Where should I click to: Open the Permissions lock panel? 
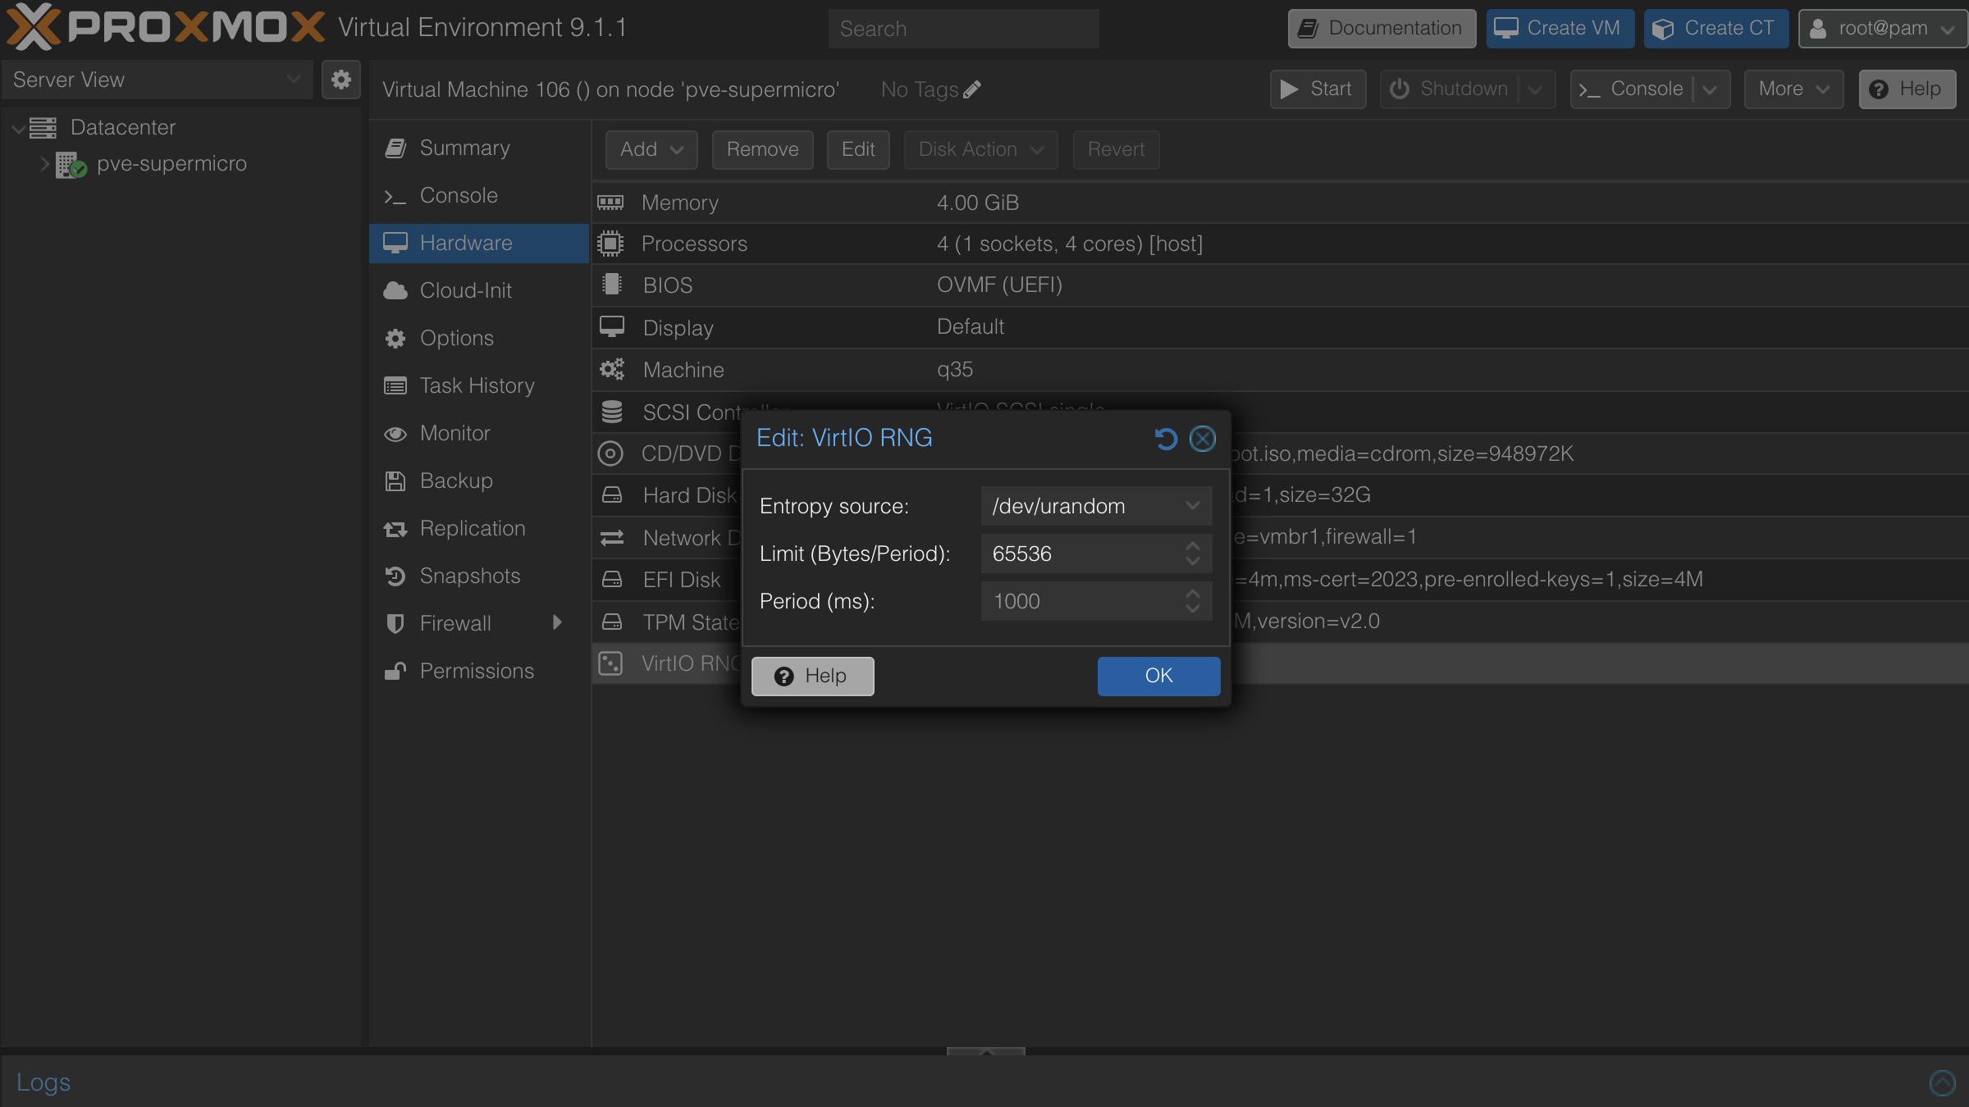395,671
